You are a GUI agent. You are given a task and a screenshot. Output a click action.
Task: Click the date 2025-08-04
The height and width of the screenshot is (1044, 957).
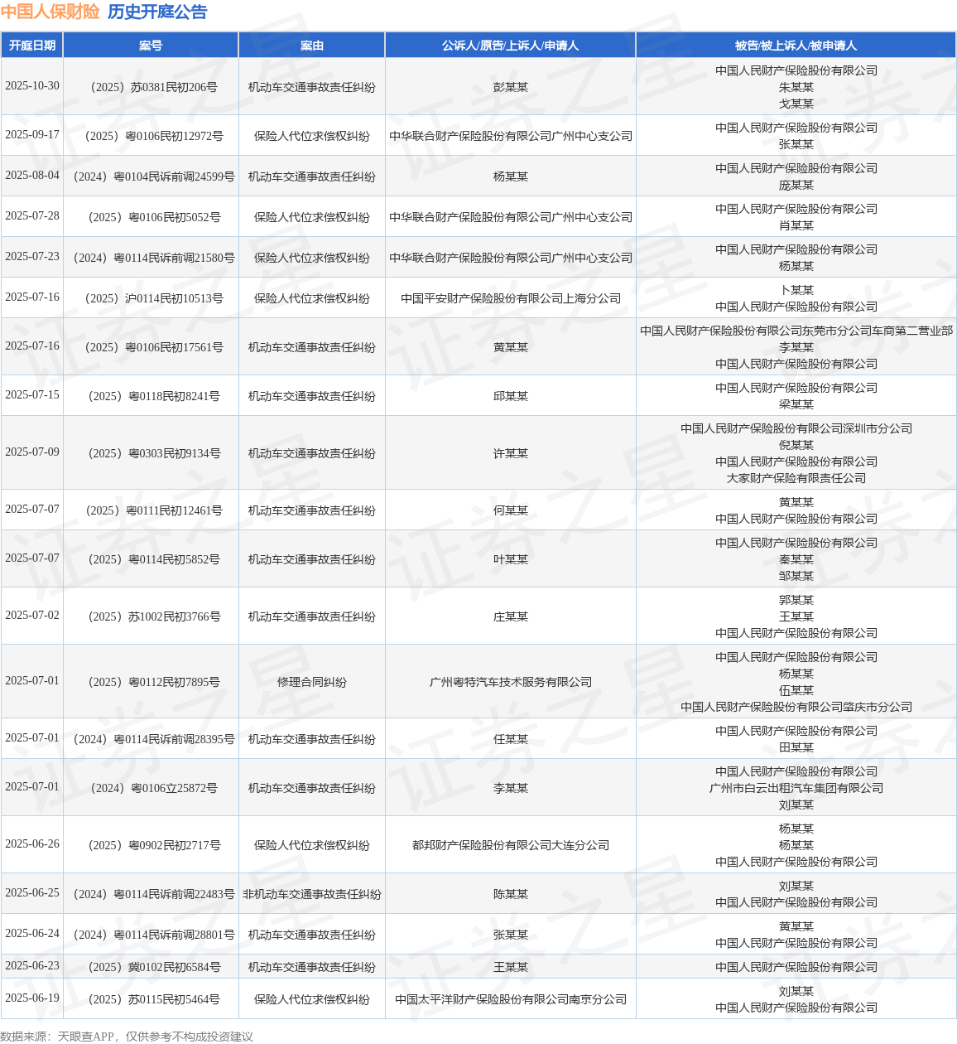coord(32,176)
